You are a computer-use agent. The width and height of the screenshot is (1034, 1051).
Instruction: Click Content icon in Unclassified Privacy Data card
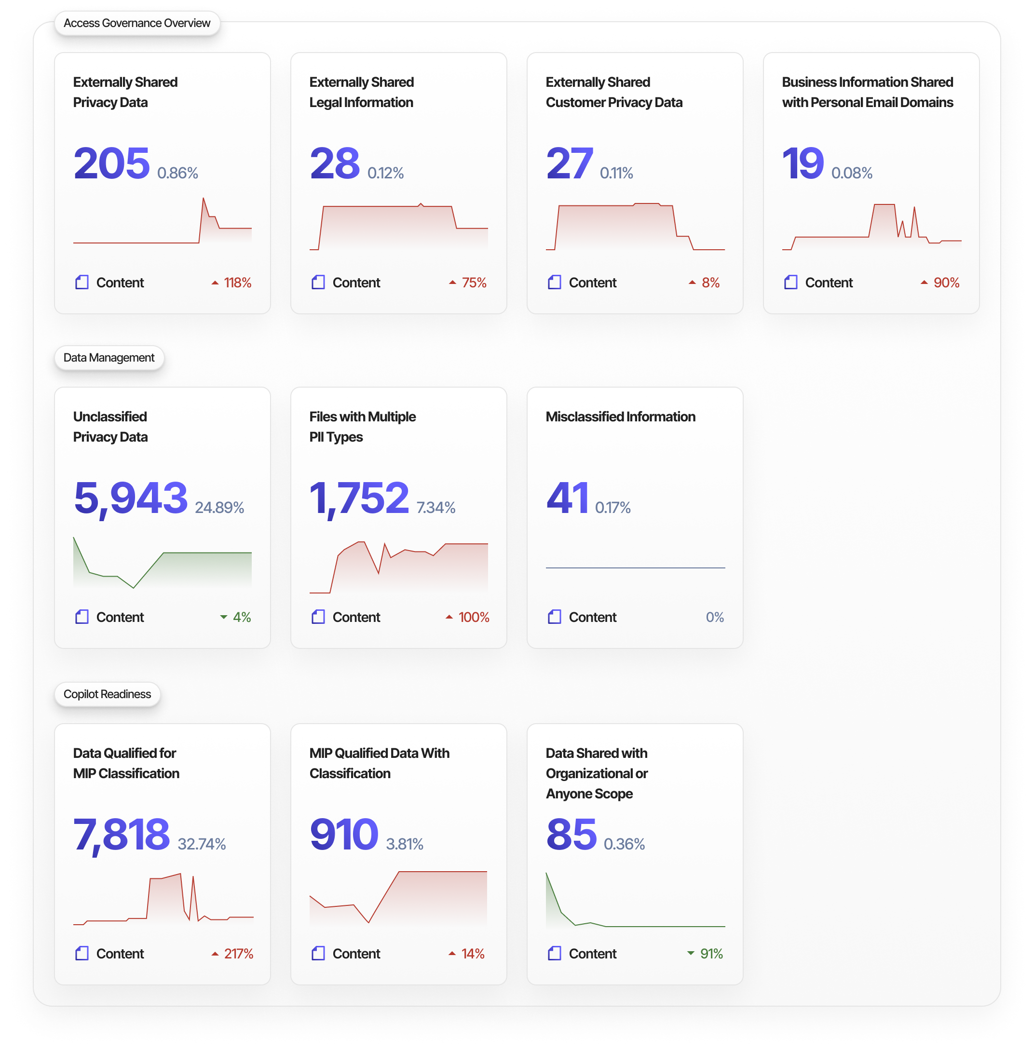[82, 617]
